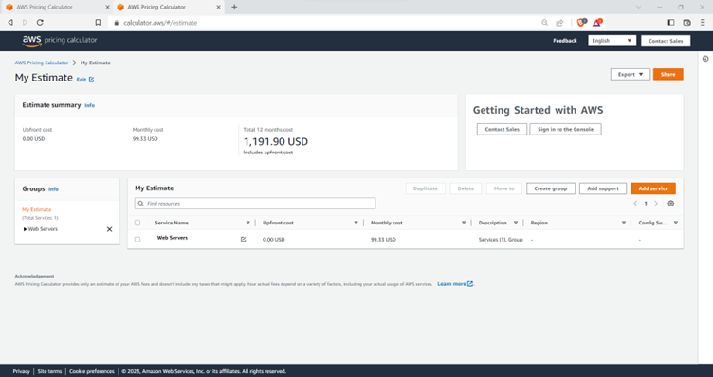Remove Web Servers group with X icon
The width and height of the screenshot is (713, 377).
[x=109, y=229]
